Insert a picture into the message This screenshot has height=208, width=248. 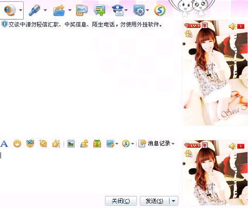pyautogui.click(x=71, y=143)
